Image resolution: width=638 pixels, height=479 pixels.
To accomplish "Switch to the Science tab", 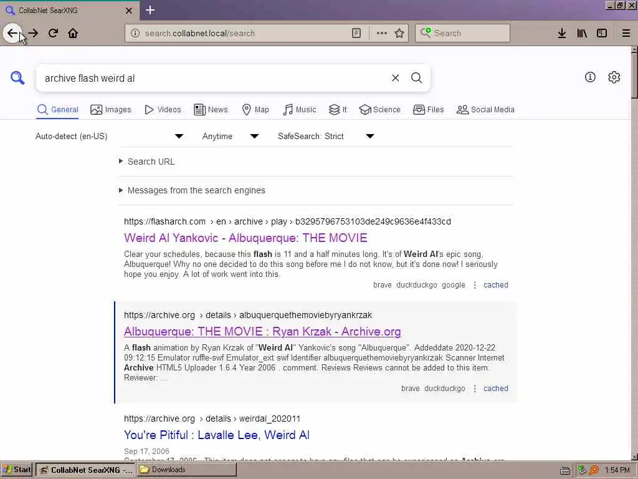I will 379,110.
